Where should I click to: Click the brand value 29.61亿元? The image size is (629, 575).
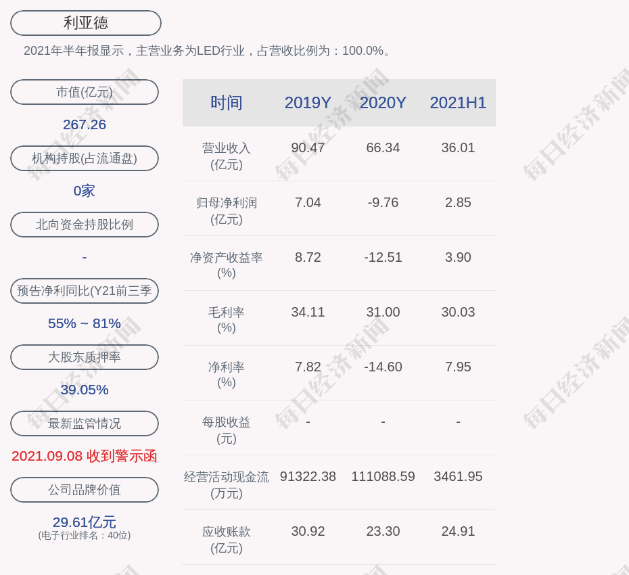[x=85, y=522]
